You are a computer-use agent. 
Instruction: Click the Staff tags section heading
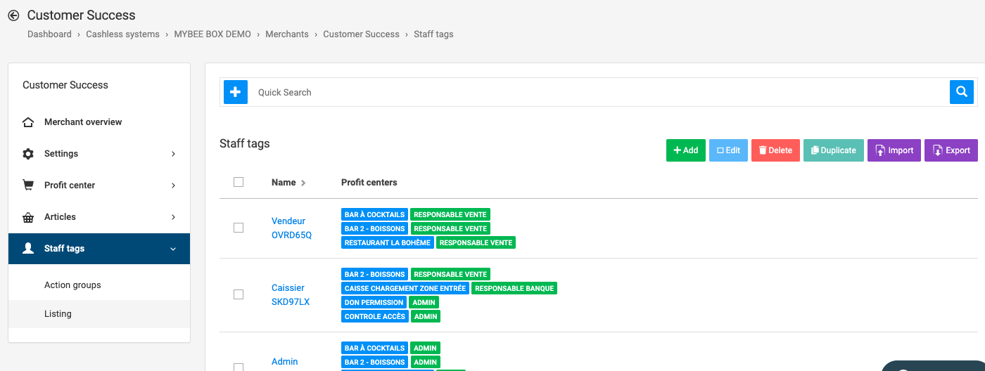[x=245, y=143]
